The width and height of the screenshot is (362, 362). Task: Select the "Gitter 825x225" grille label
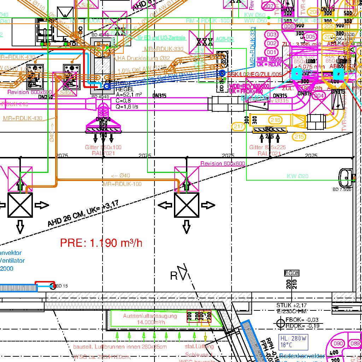click(x=268, y=147)
